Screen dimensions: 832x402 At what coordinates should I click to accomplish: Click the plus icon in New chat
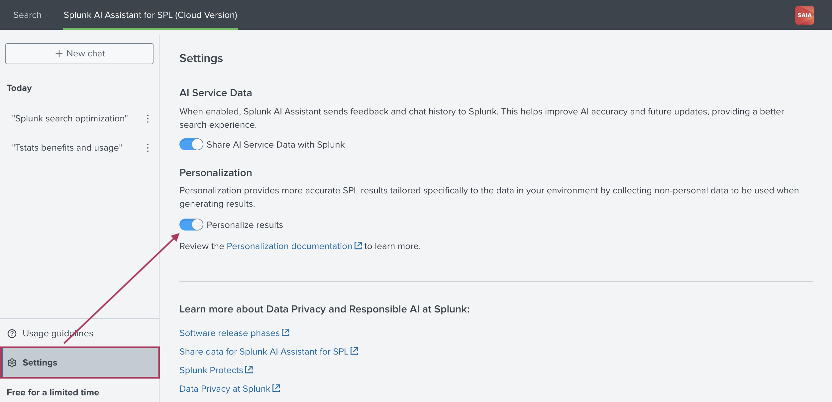[59, 54]
